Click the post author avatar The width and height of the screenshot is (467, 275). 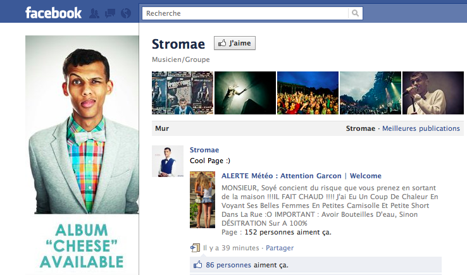pyautogui.click(x=168, y=161)
